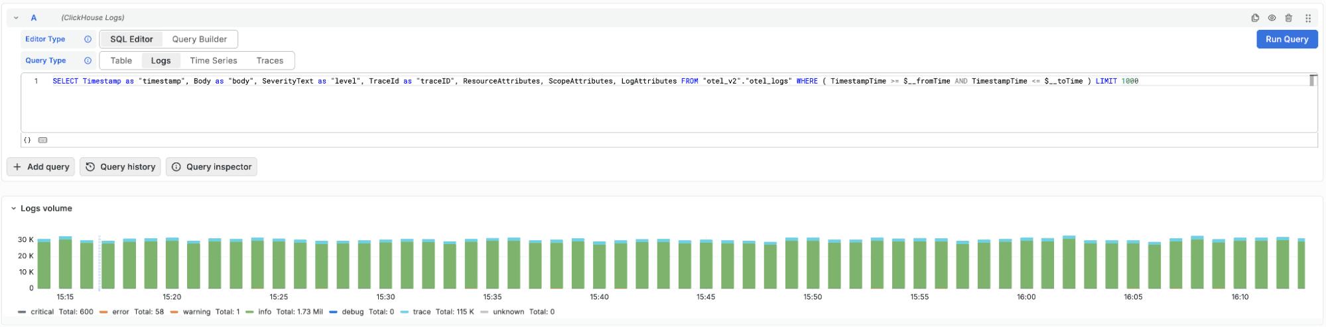Click the Add query button
The image size is (1326, 327).
click(41, 166)
